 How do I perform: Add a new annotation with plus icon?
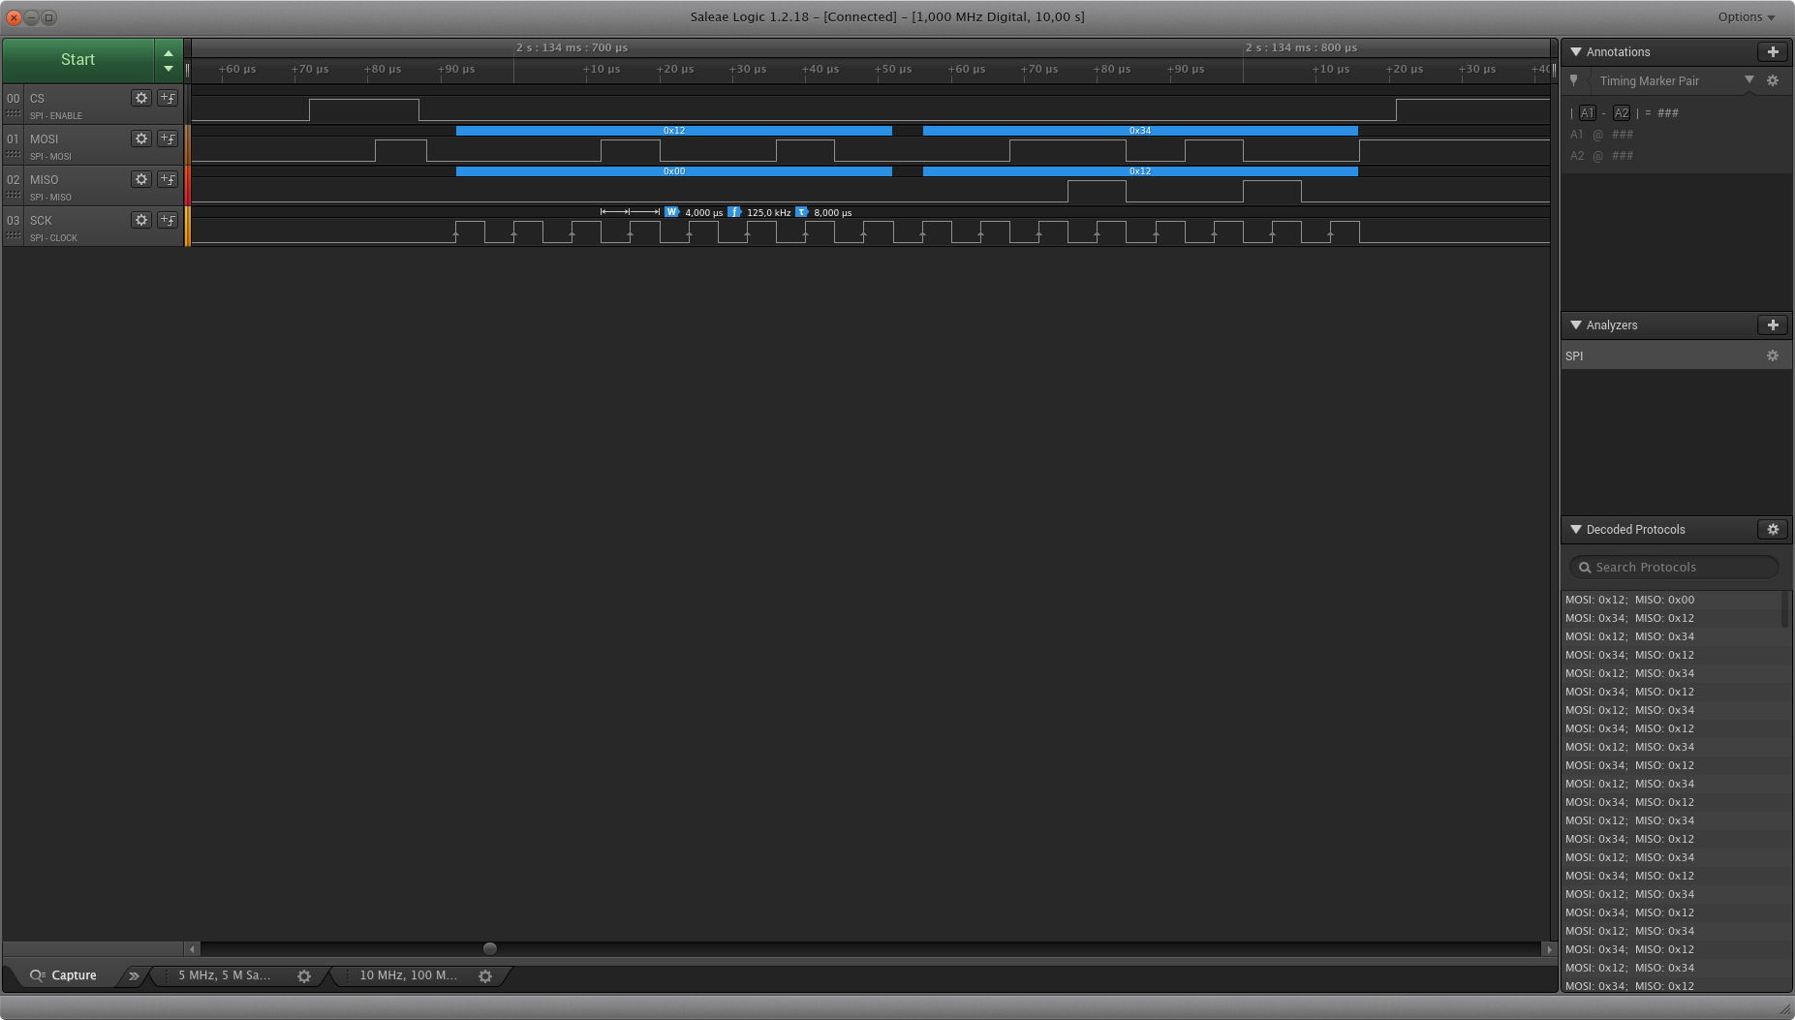[1775, 51]
